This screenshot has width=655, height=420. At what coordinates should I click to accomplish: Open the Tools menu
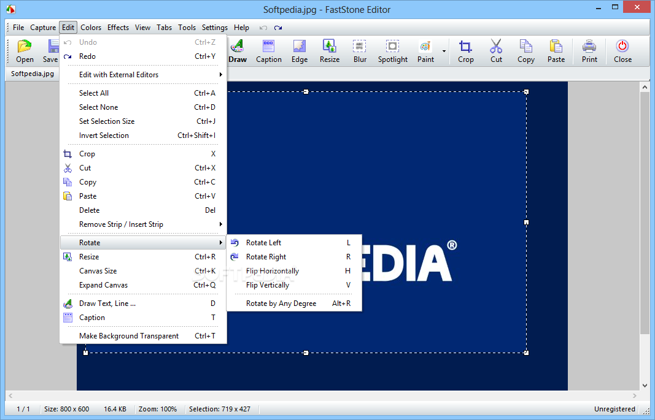coord(187,28)
